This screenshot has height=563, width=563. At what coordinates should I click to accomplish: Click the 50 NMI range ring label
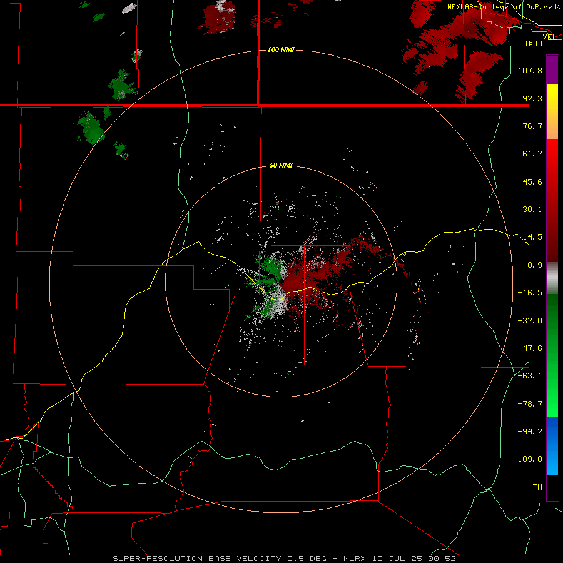[x=281, y=166]
